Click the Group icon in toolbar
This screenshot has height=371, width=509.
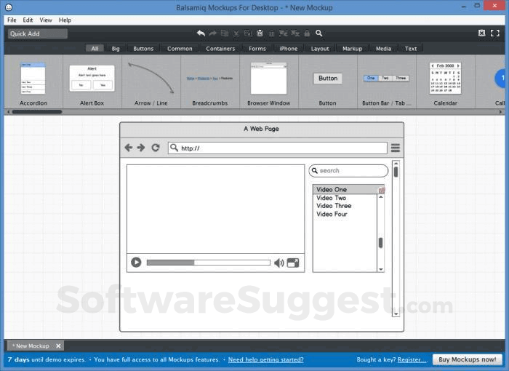[284, 33]
